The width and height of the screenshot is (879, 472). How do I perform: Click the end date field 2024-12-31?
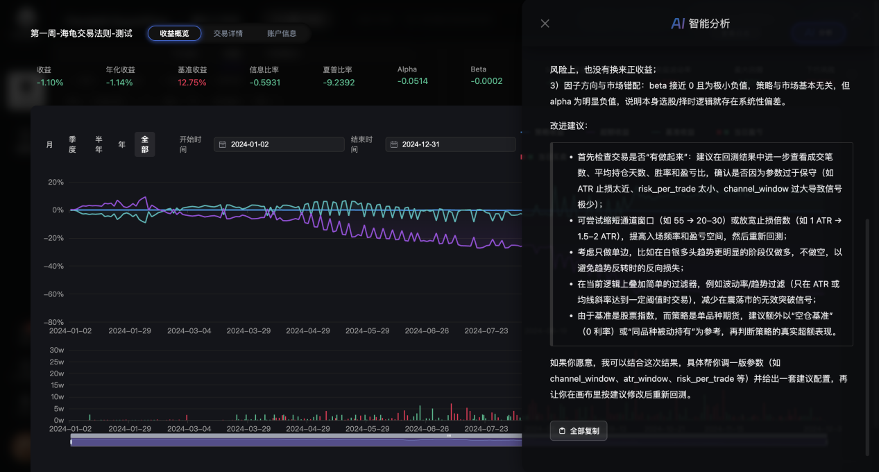point(450,144)
